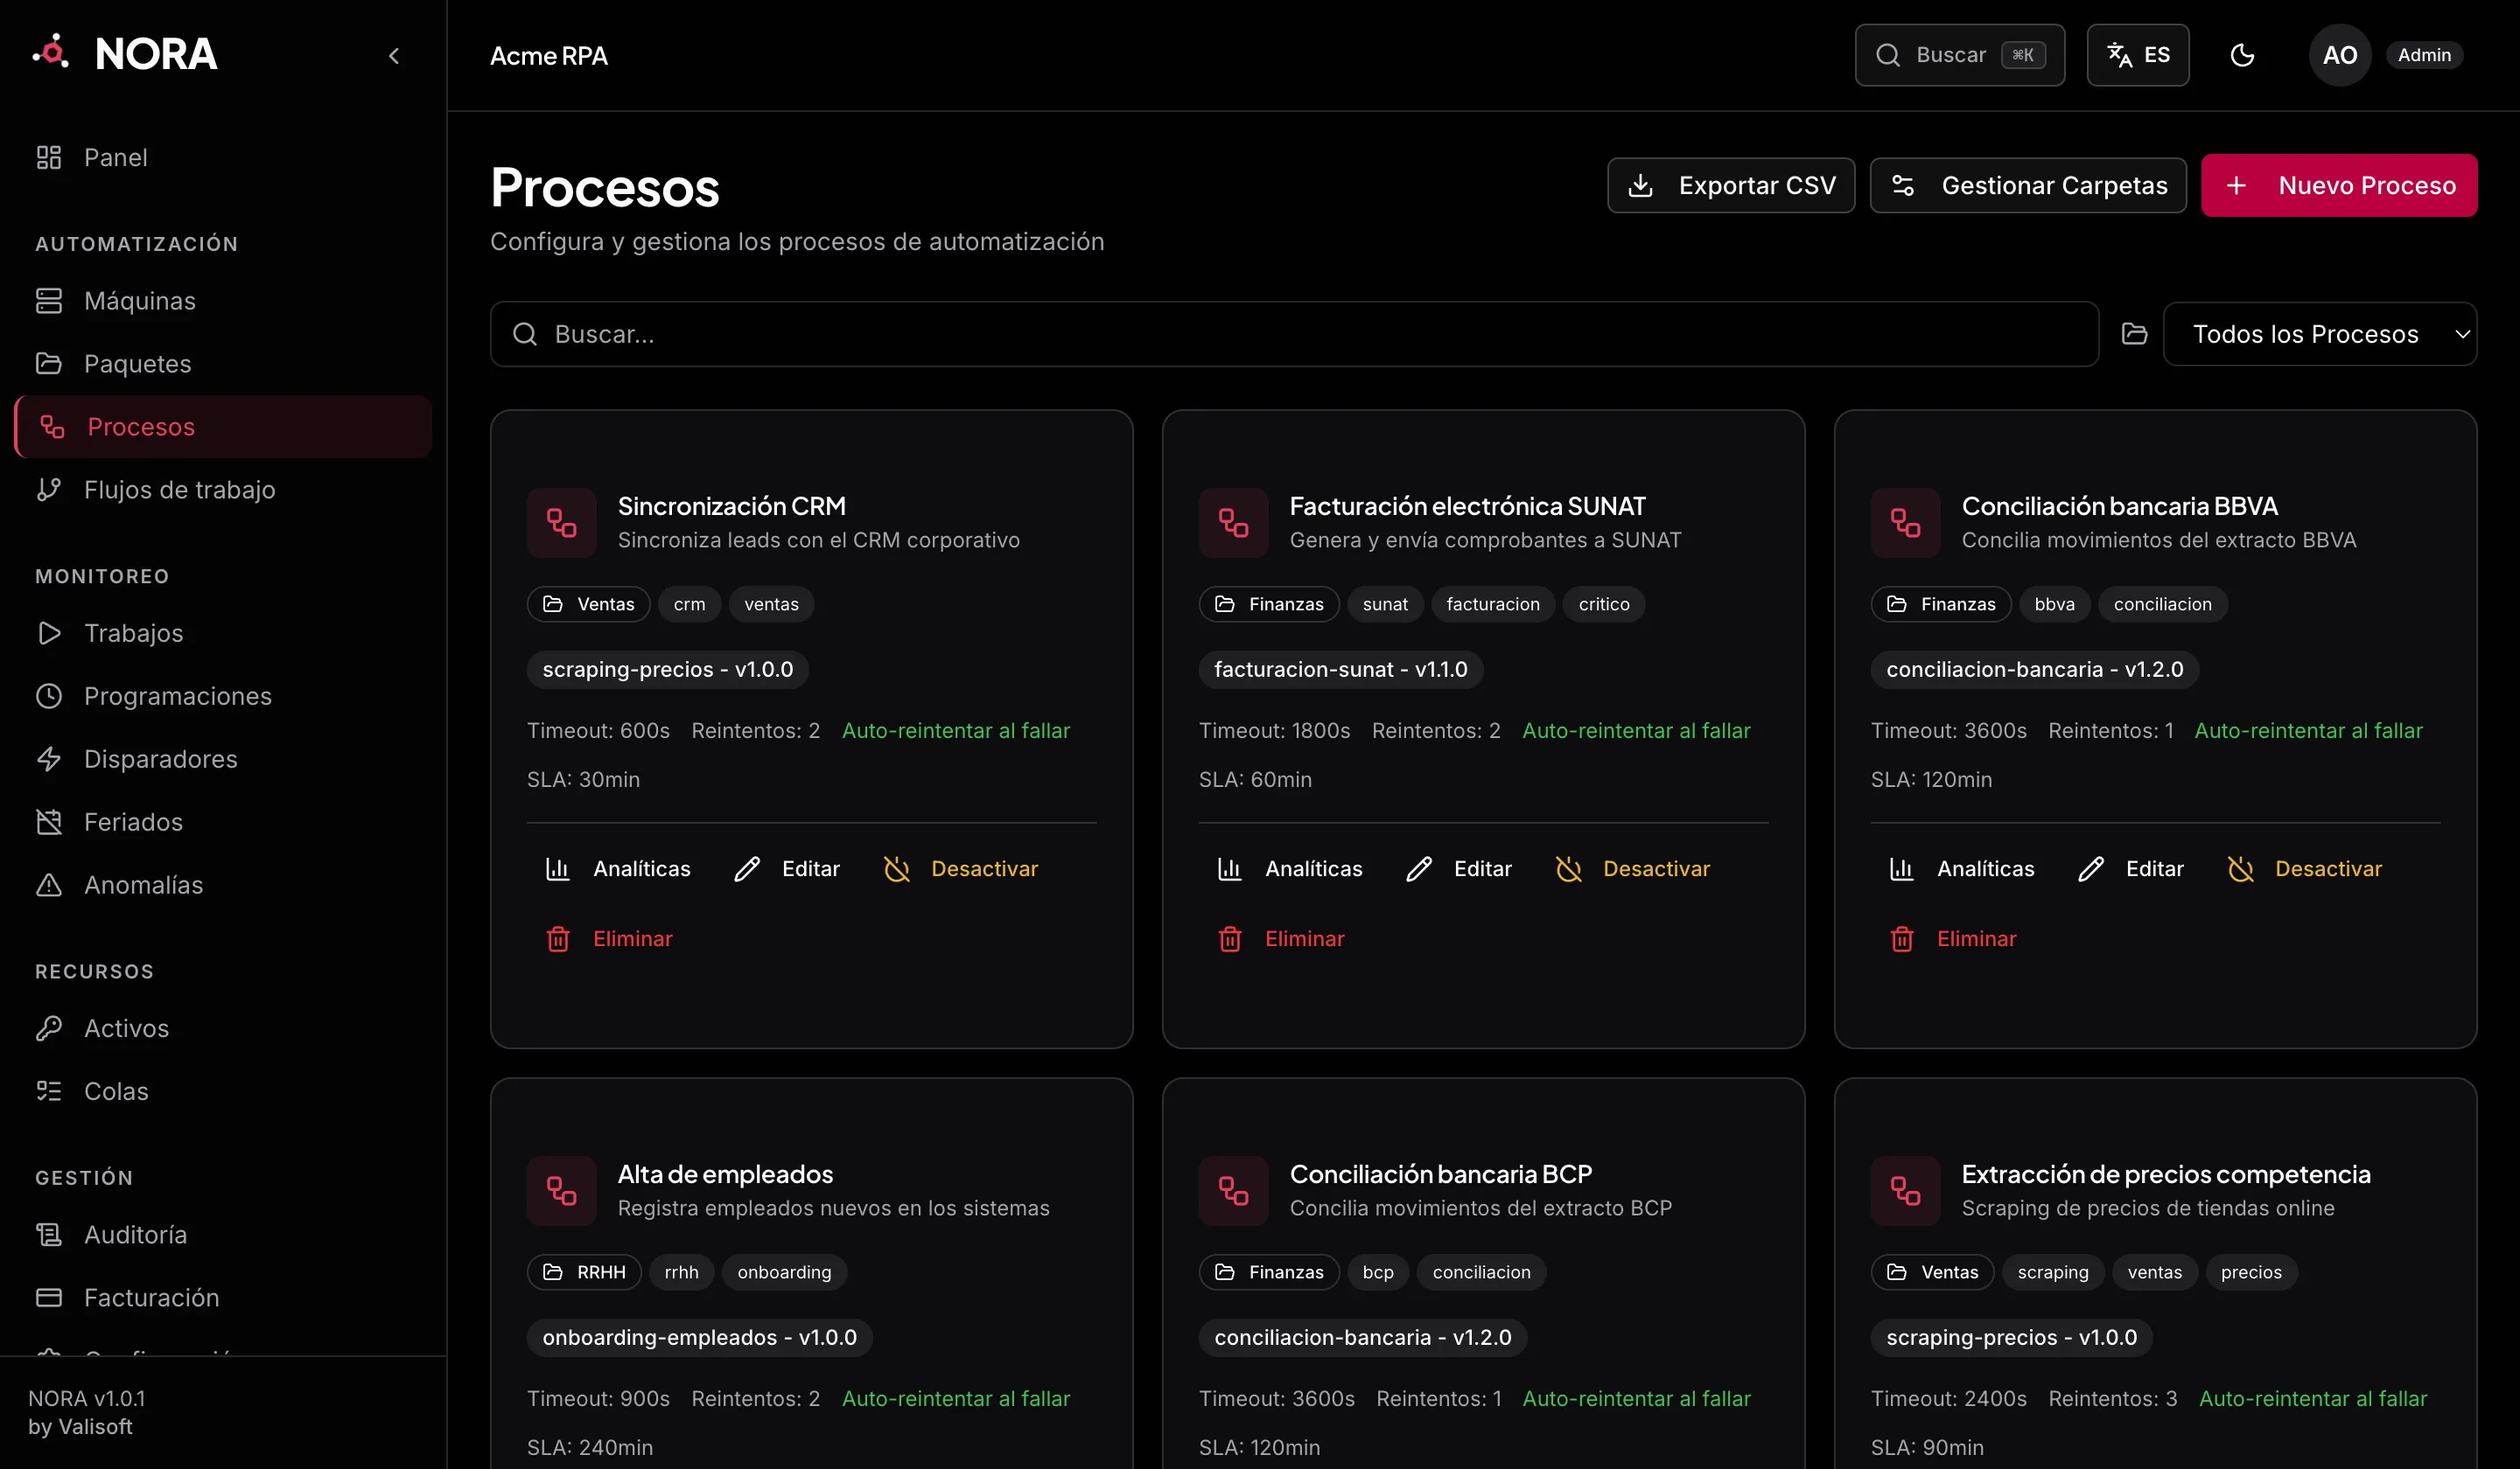Click the Facturación electrónica SUNAT process icon
This screenshot has height=1469, width=2520.
click(x=1233, y=523)
